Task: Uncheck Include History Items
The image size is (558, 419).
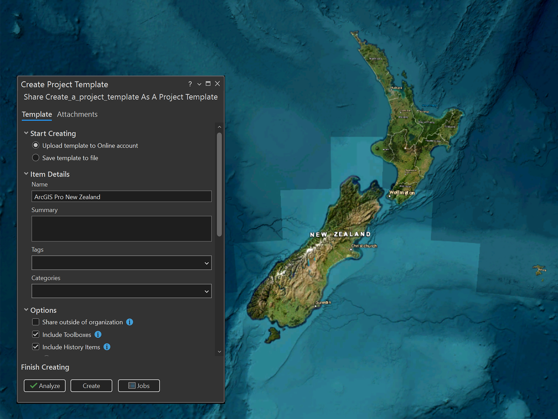Action: (x=36, y=347)
